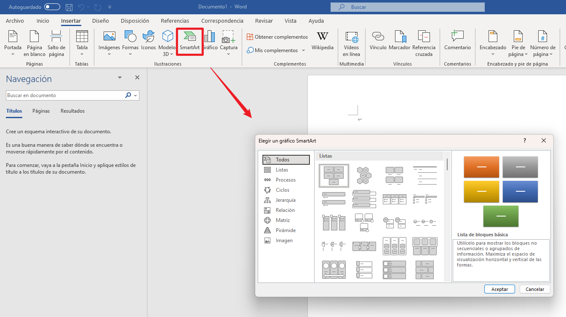
Task: Click the Wikipedia add-in icon
Action: [x=323, y=37]
